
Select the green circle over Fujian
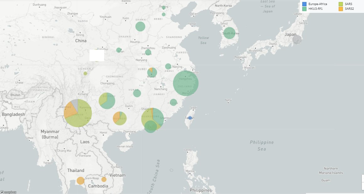(174, 102)
